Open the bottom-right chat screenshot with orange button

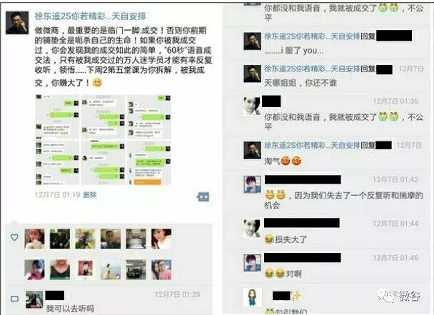pos(149,163)
